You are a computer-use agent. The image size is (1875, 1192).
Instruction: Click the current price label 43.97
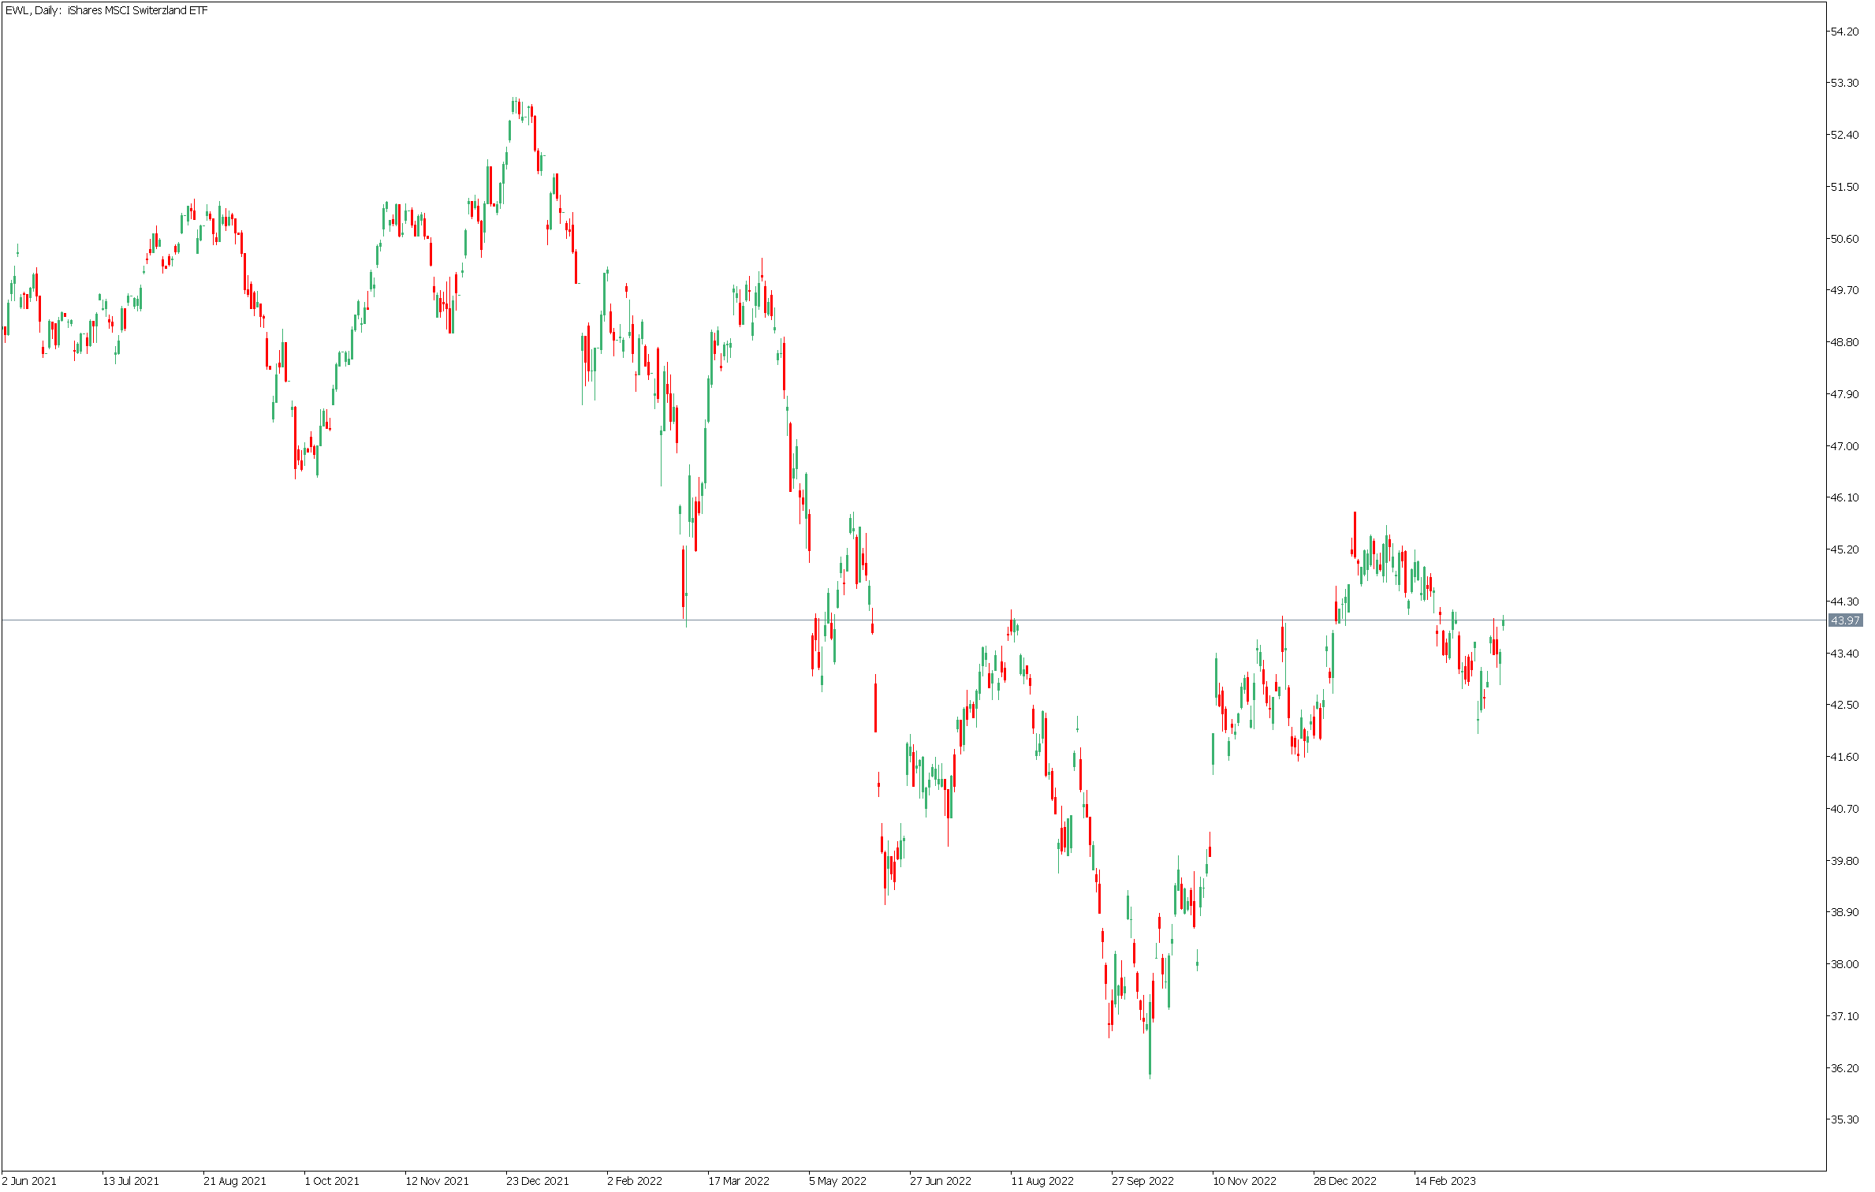[1845, 620]
